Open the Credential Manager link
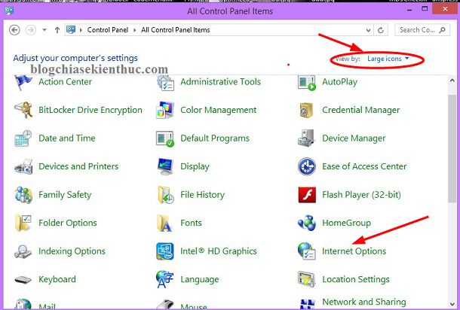Screen dimensions: 460x310 pos(360,110)
